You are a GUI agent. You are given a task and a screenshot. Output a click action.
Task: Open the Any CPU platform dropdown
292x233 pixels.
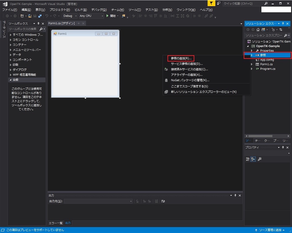91,16
